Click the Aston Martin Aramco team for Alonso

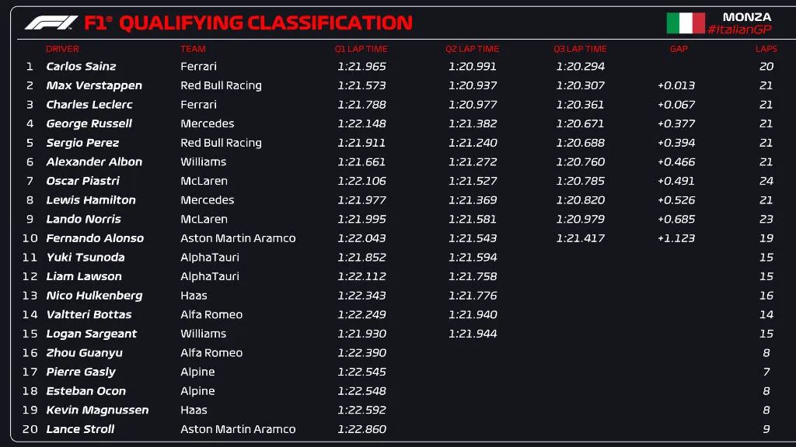click(237, 238)
